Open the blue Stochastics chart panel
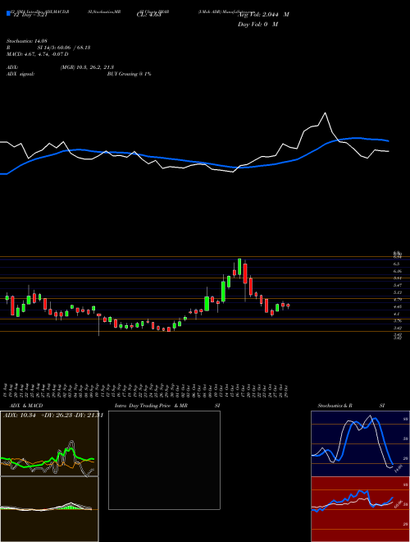The image size is (410, 542). tap(360, 443)
